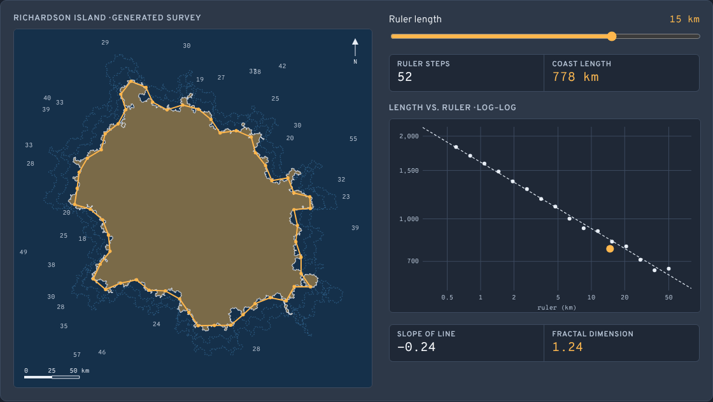Click depth sounding '40' on the map
This screenshot has width=713, height=402.
47,98
